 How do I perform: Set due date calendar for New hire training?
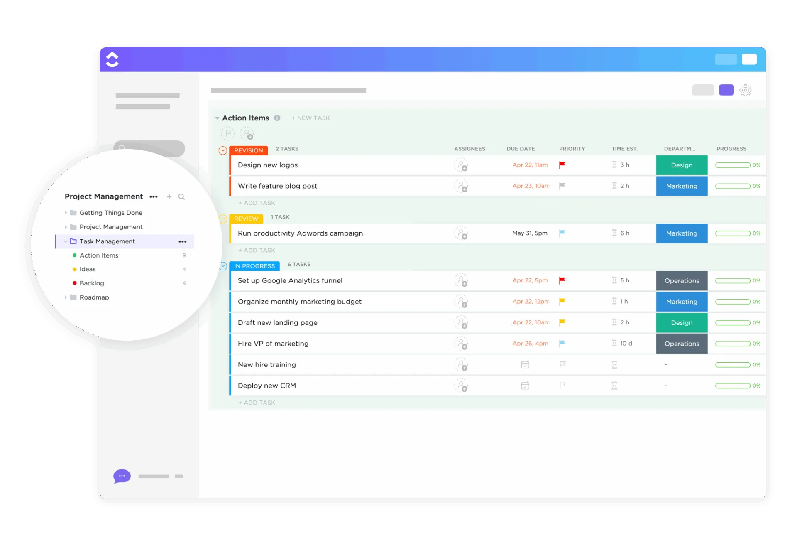[x=525, y=365]
